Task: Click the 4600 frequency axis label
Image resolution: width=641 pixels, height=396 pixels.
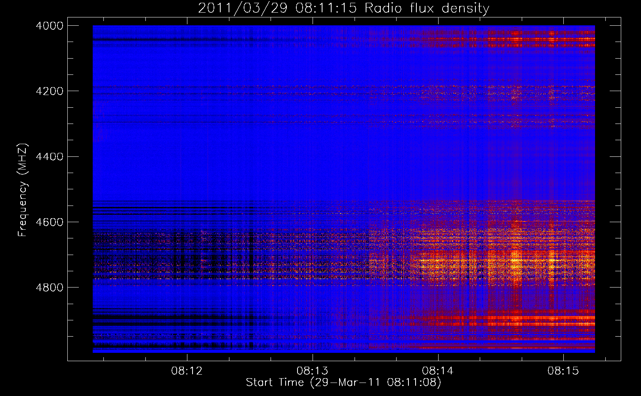Action: [50, 222]
